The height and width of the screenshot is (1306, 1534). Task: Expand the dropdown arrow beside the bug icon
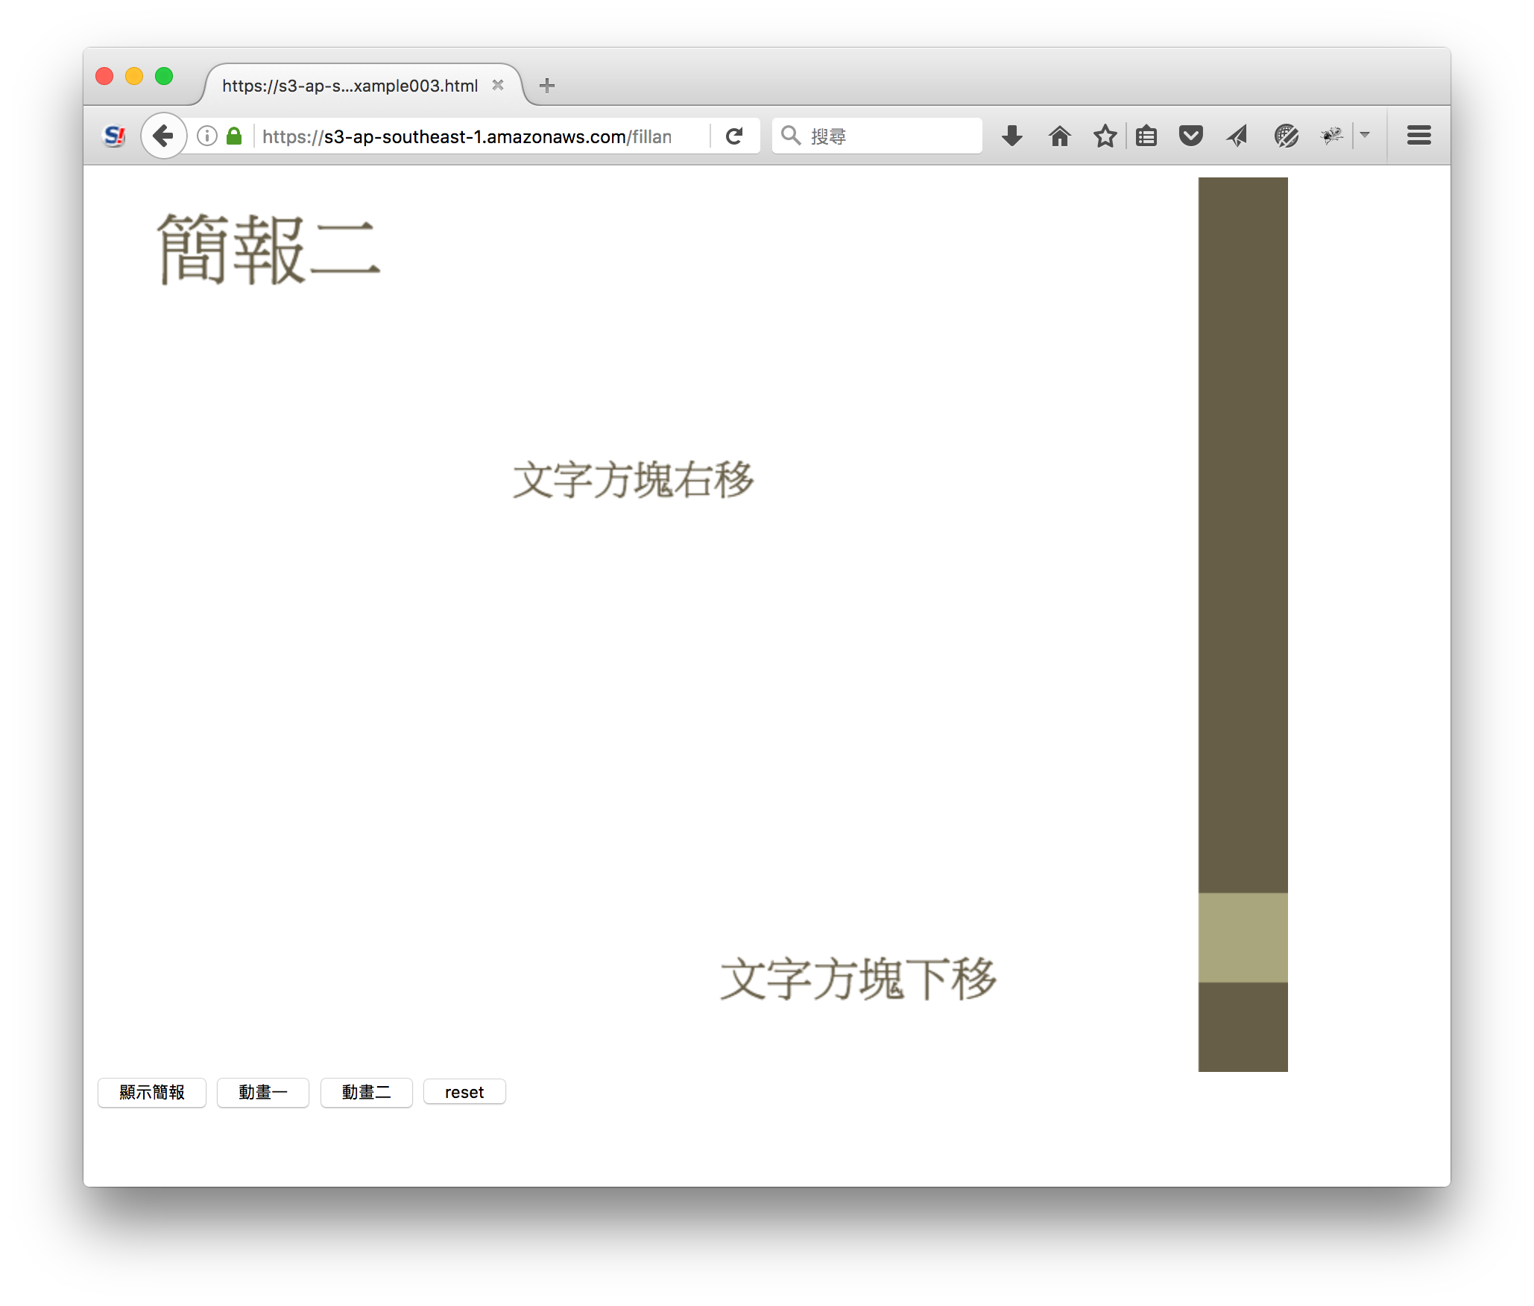(1365, 135)
